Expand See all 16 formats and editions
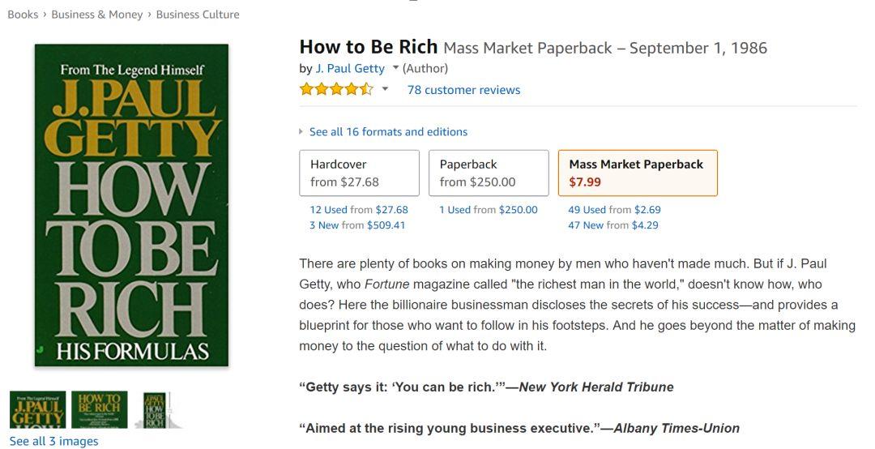Image resolution: width=875 pixels, height=449 pixels. click(387, 132)
